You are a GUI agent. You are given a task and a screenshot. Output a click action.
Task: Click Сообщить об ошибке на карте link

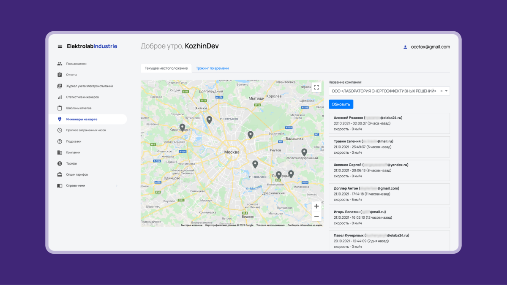click(305, 225)
